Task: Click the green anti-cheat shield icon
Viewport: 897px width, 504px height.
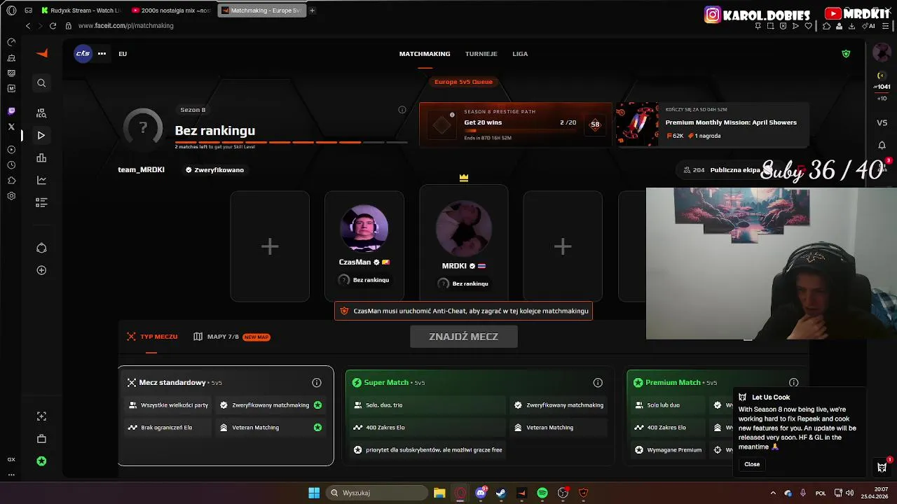Action: pyautogui.click(x=846, y=54)
